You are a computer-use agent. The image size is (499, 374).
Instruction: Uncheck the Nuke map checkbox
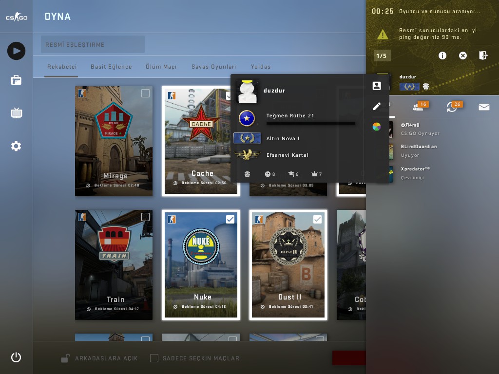click(230, 219)
